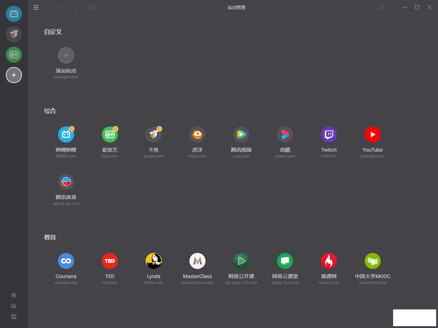
Task: Uncheck the 斗鱼 orange checkmark badge
Action: click(160, 129)
